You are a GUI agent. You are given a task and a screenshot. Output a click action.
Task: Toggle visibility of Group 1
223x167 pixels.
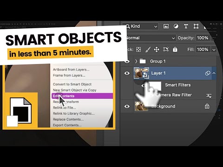pyautogui.click(x=127, y=62)
